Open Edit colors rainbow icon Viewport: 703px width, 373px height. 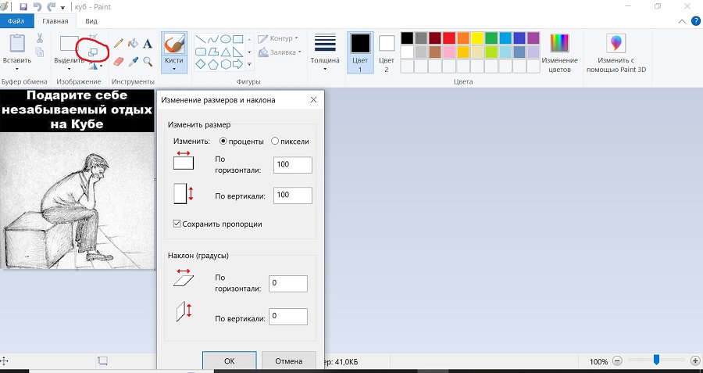coord(559,52)
